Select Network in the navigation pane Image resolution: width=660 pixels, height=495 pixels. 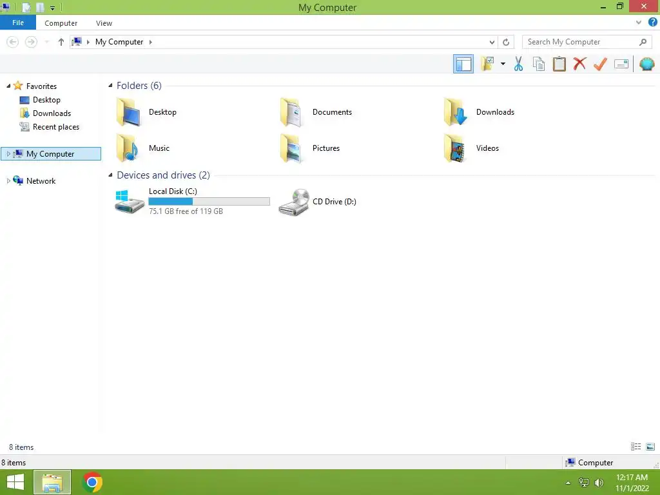pyautogui.click(x=41, y=180)
